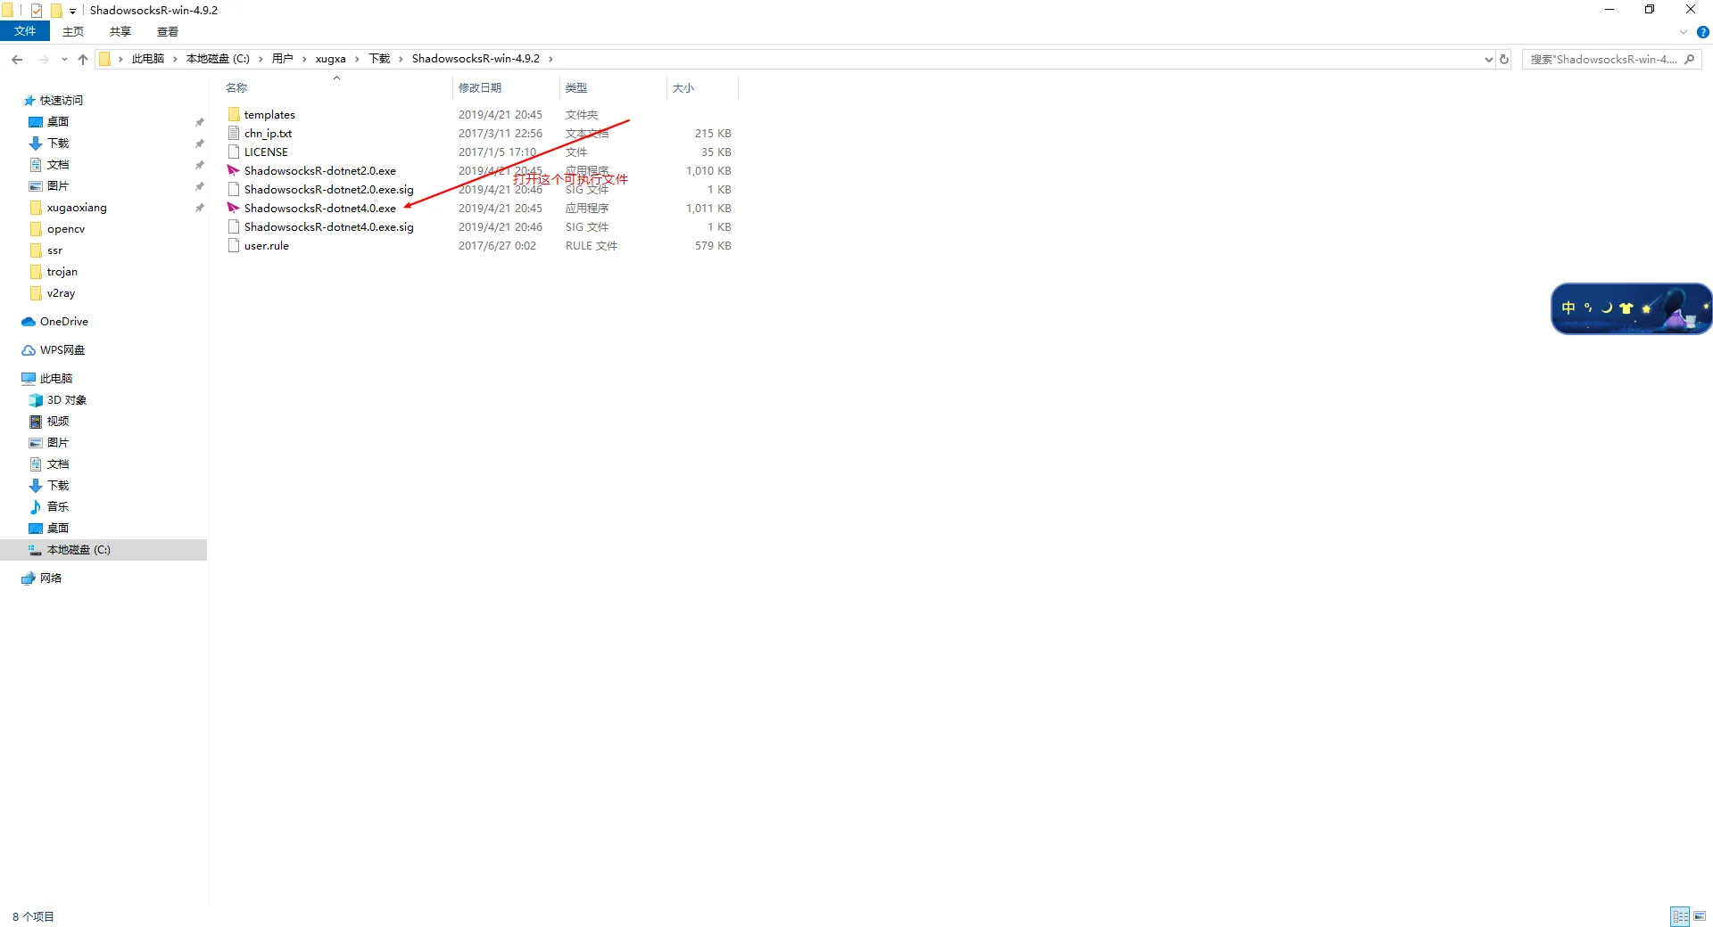Click the search magnifier icon
Screen dimensions: 1713x927
[1689, 60]
